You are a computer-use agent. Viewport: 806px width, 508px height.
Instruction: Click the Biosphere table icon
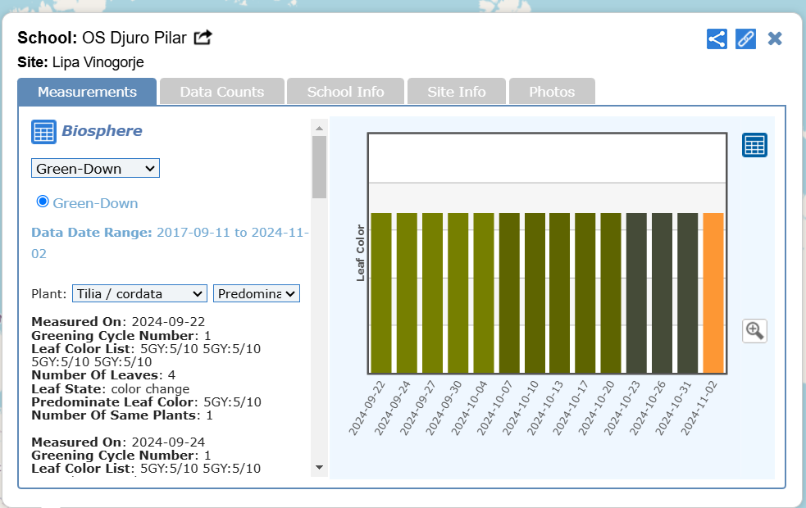[43, 131]
